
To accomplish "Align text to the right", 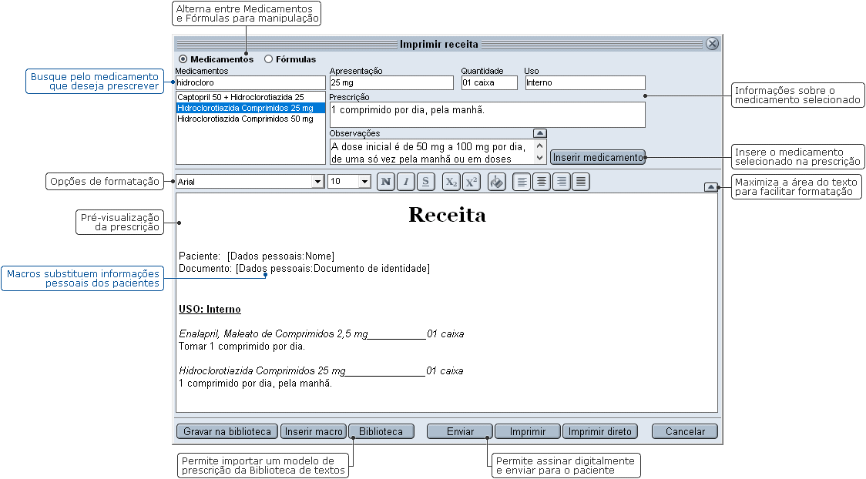I will (x=562, y=182).
